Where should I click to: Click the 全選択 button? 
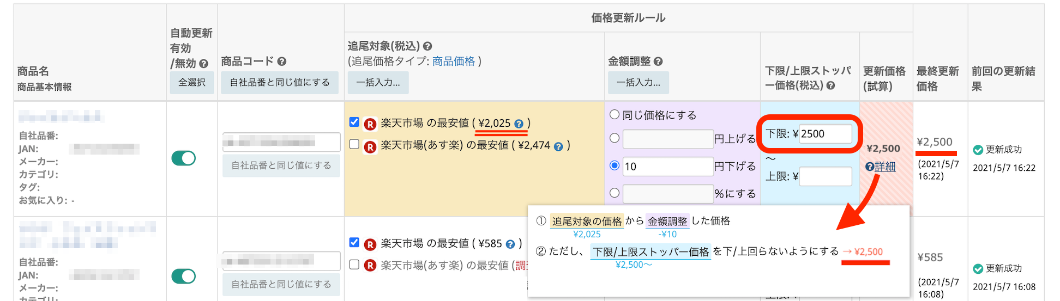(x=192, y=82)
